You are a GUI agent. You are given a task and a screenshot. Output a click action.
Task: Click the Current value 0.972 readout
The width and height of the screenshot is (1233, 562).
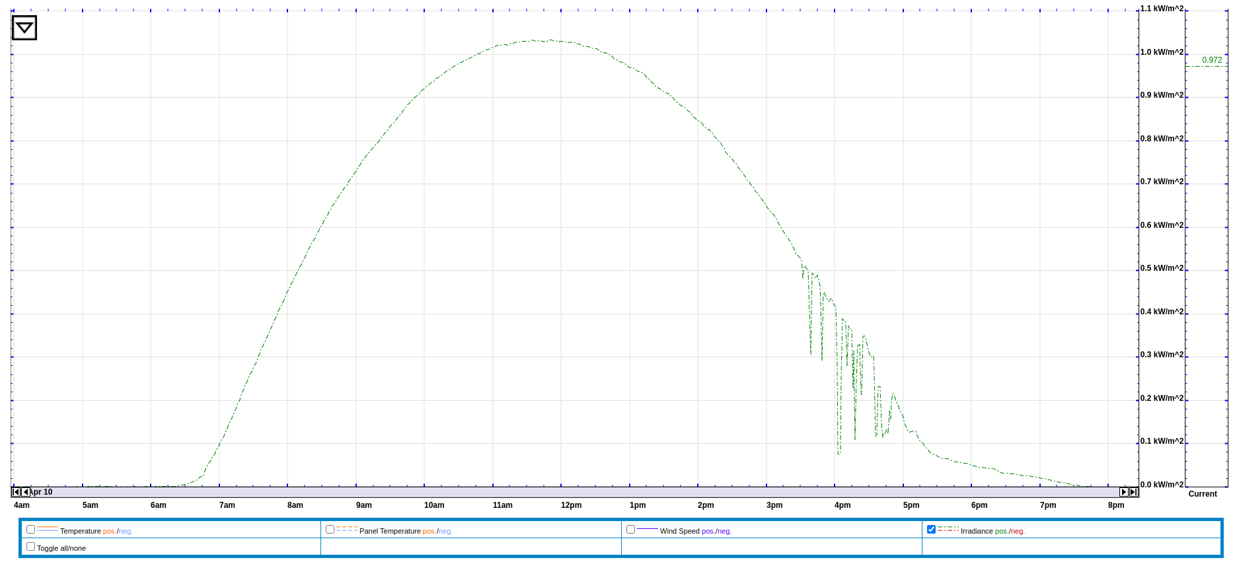tap(1212, 60)
